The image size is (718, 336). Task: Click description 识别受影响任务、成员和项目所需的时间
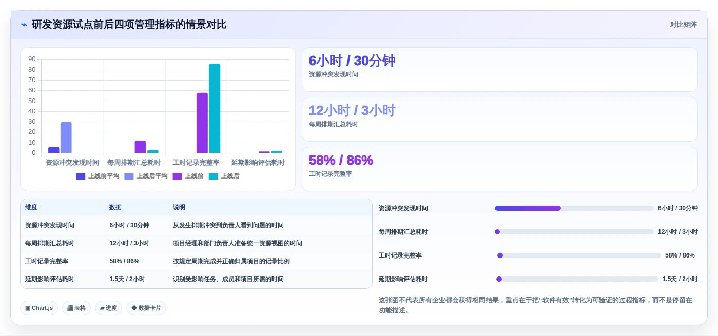click(228, 279)
